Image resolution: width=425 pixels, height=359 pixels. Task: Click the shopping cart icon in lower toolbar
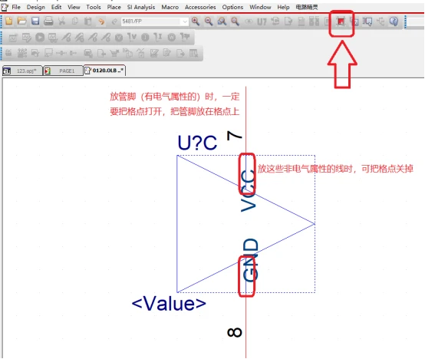tap(114, 53)
